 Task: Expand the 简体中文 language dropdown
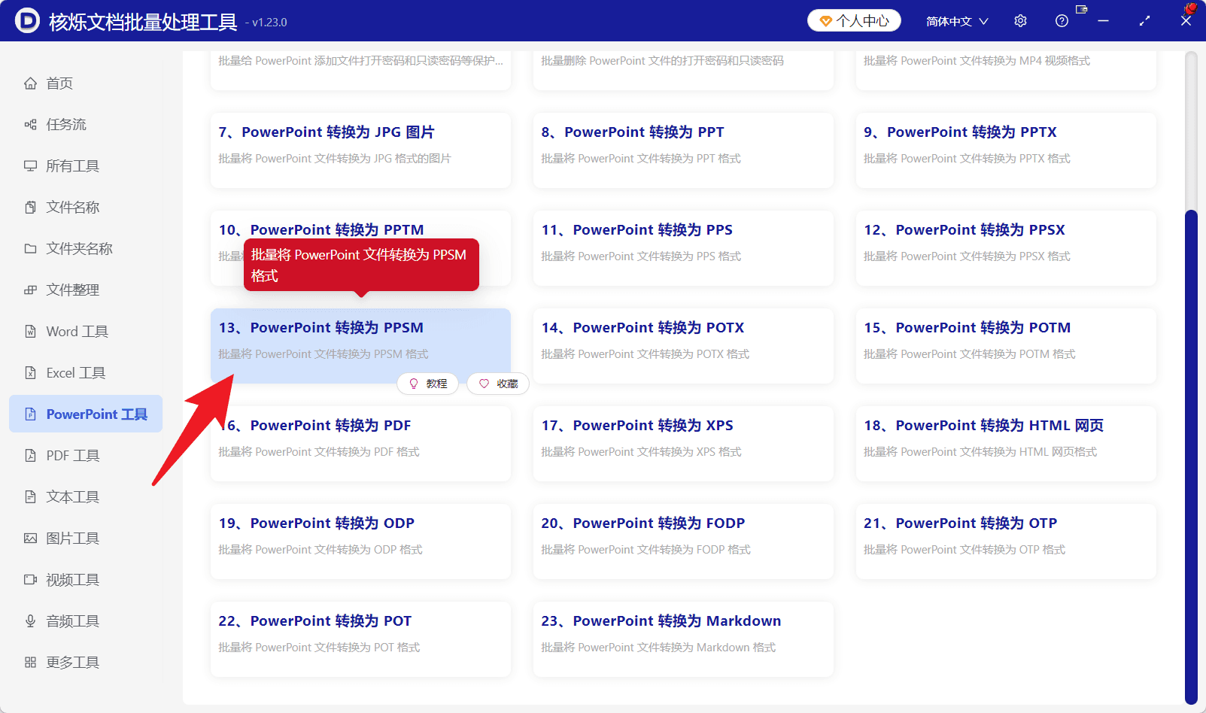pyautogui.click(x=957, y=21)
